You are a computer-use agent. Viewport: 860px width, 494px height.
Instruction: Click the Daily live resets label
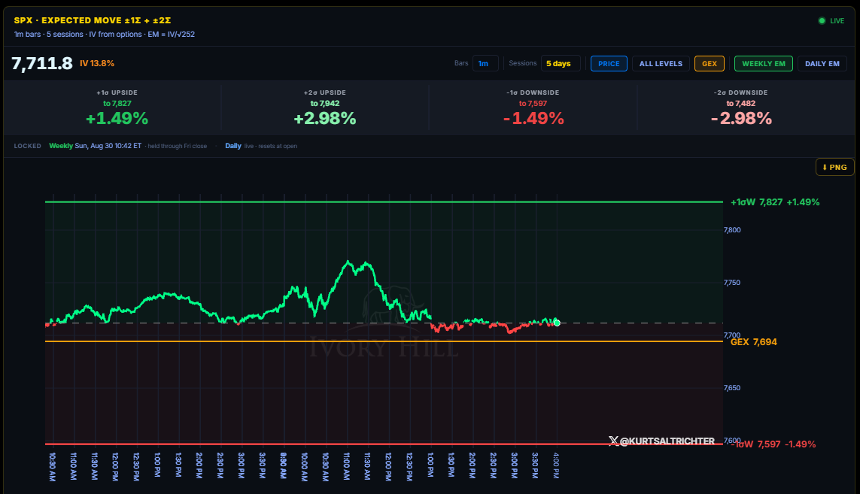tap(261, 146)
